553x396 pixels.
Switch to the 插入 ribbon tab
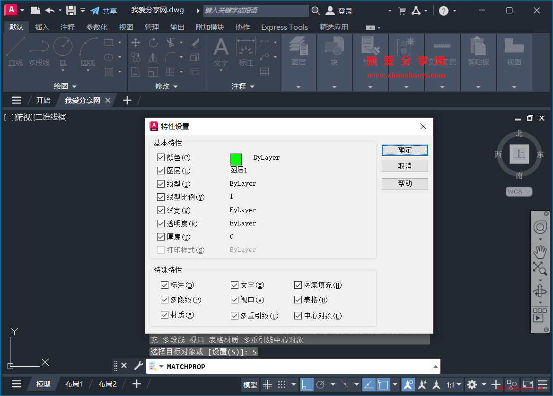pyautogui.click(x=42, y=27)
